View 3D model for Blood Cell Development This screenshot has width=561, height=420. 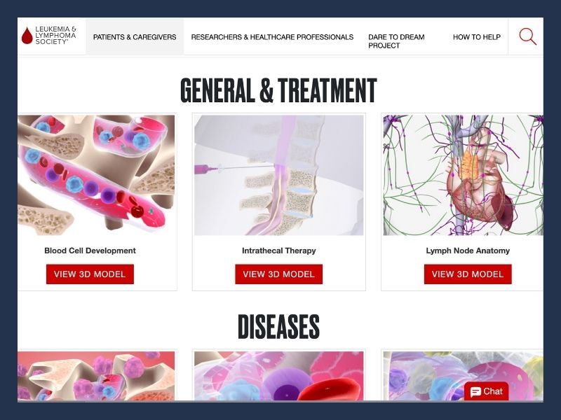(x=90, y=274)
